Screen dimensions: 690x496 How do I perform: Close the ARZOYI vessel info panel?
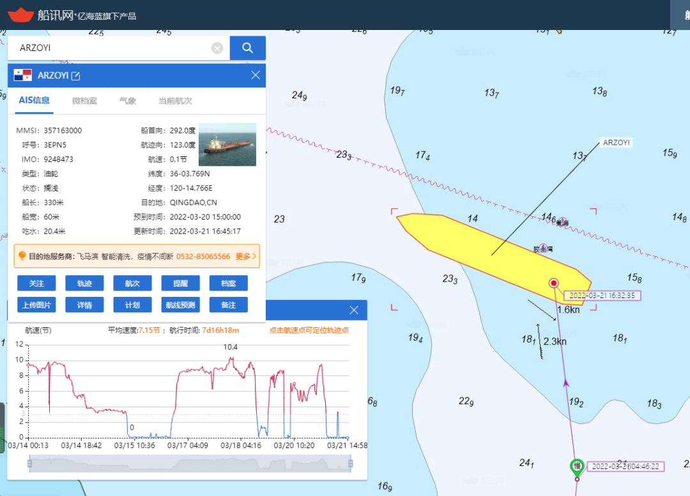click(256, 75)
